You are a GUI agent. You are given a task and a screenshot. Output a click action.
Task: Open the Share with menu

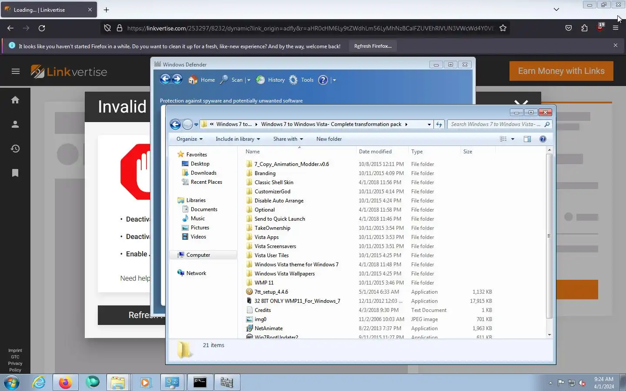pos(288,139)
